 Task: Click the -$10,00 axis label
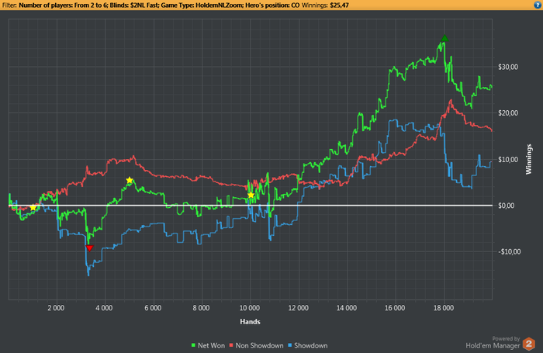(509, 251)
